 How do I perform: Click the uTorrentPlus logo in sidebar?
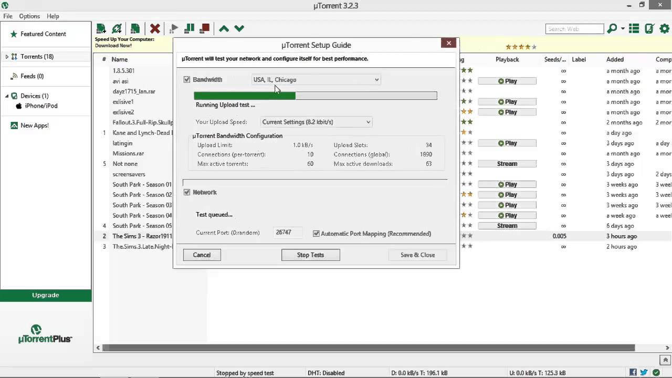coord(45,334)
